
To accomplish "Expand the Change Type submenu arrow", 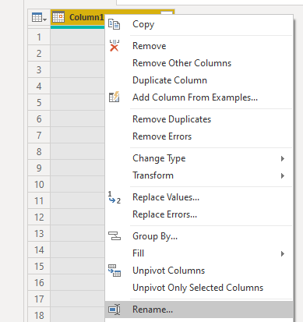I will pyautogui.click(x=283, y=158).
